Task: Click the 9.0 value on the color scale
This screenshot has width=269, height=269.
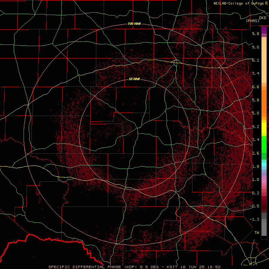Action: pyautogui.click(x=256, y=47)
